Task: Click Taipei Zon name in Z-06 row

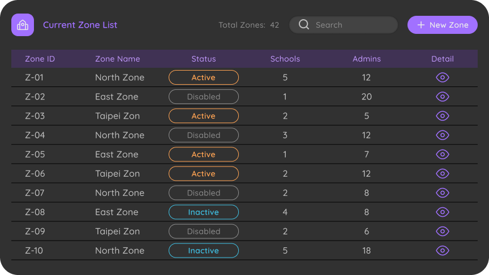Action: pyautogui.click(x=117, y=173)
